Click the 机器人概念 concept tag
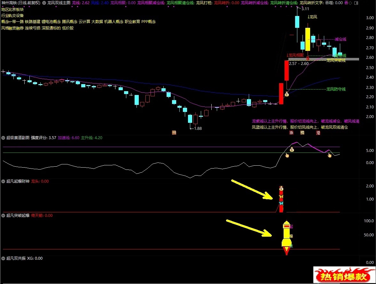This screenshot has height=284, width=376. [x=114, y=22]
